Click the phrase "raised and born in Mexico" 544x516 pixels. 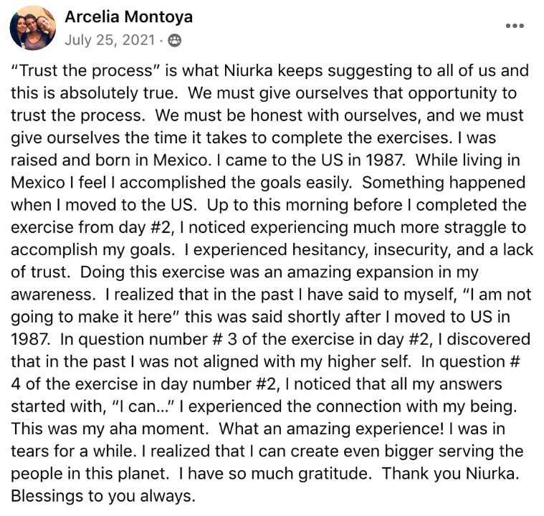110,160
